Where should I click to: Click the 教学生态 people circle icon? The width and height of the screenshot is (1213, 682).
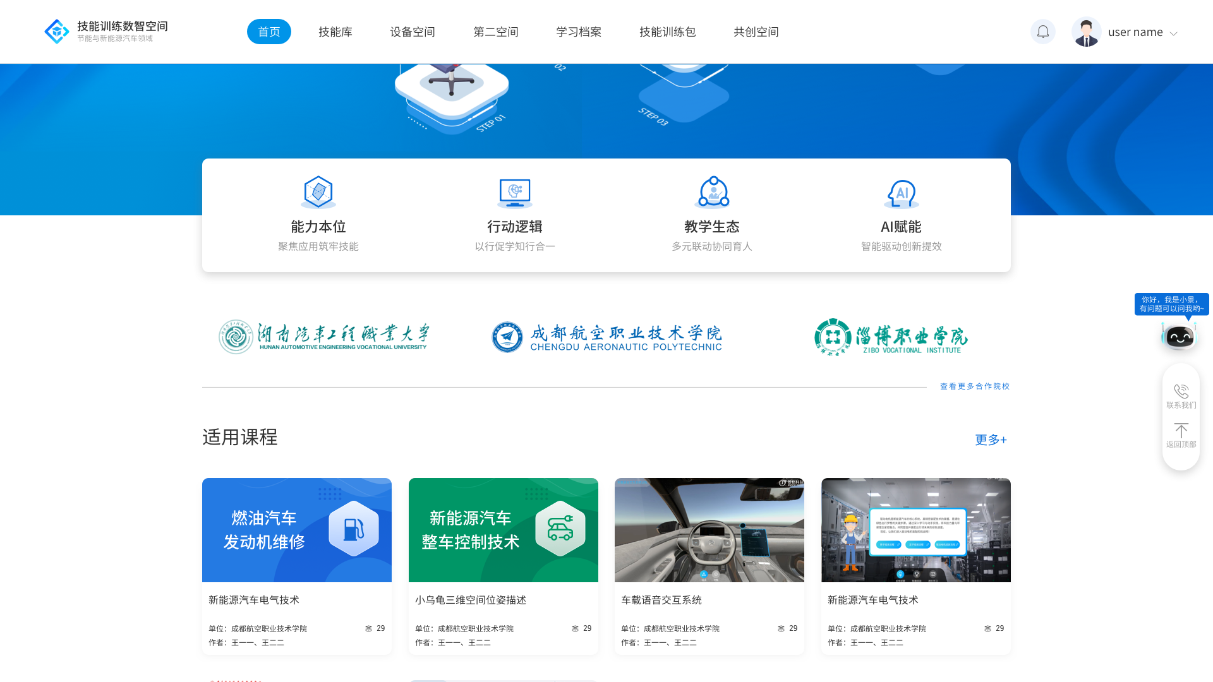(712, 192)
